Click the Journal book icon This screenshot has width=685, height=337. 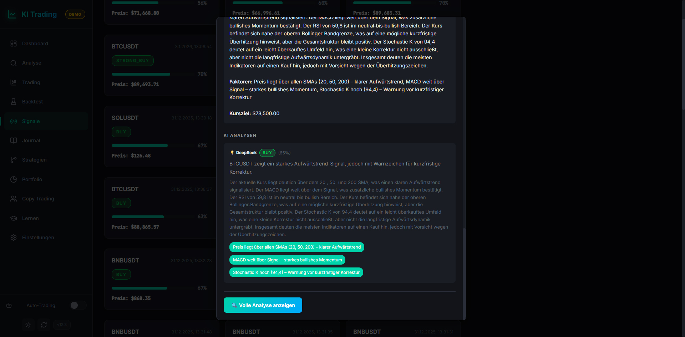point(14,141)
